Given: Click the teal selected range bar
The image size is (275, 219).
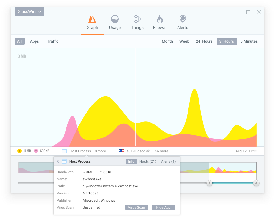Looking at the screenshot, I should (x=233, y=183).
